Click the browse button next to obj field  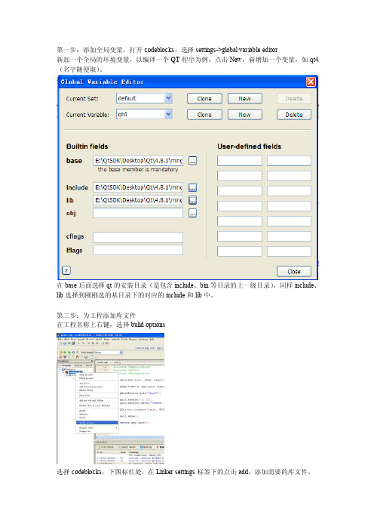pos(192,213)
